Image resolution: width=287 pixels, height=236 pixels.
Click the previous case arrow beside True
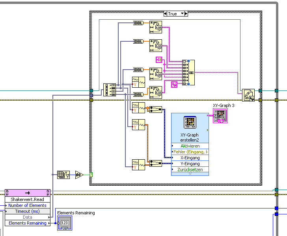(x=165, y=14)
